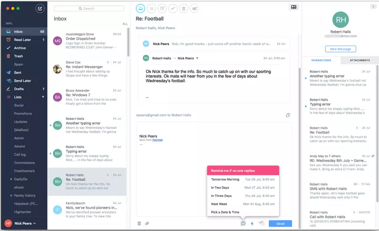The image size is (379, 231).
Task: Follow the Polymail link in signature
Action: 157,140
